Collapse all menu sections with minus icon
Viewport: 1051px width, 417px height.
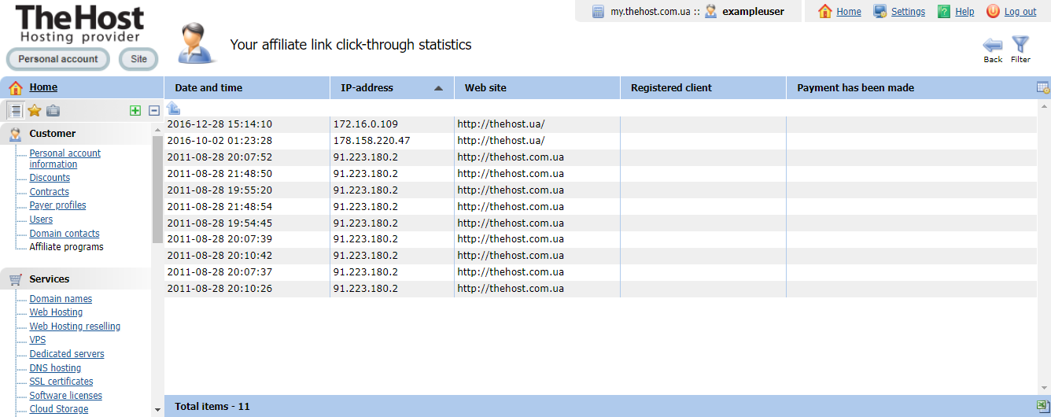pos(154,111)
